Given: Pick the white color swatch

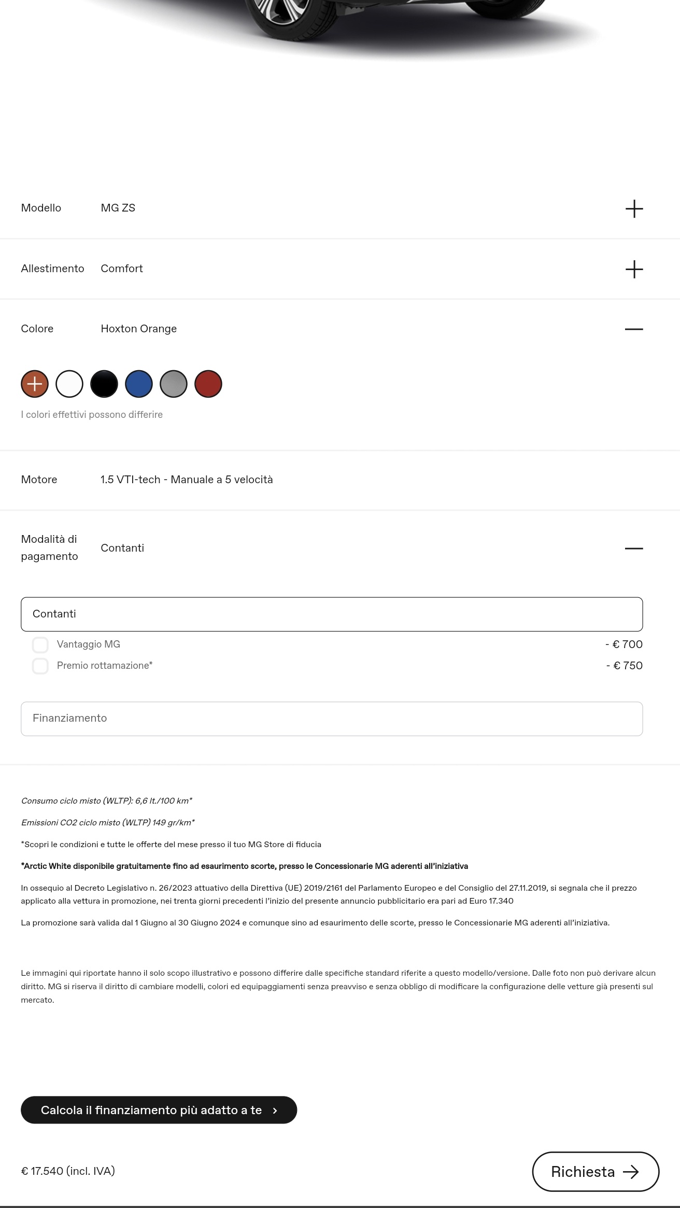Looking at the screenshot, I should tap(69, 384).
